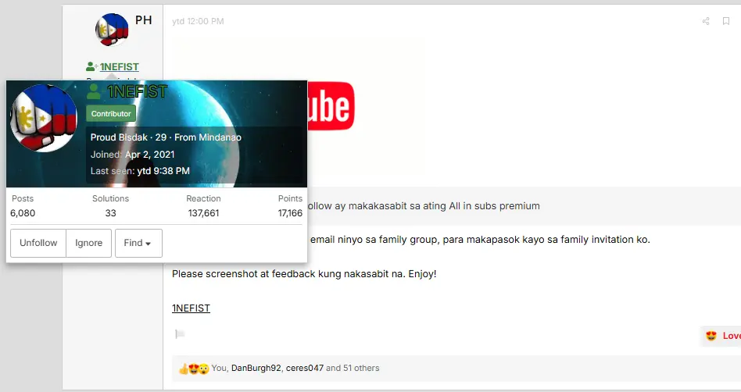Click the user icon beside popup username

pyautogui.click(x=94, y=91)
